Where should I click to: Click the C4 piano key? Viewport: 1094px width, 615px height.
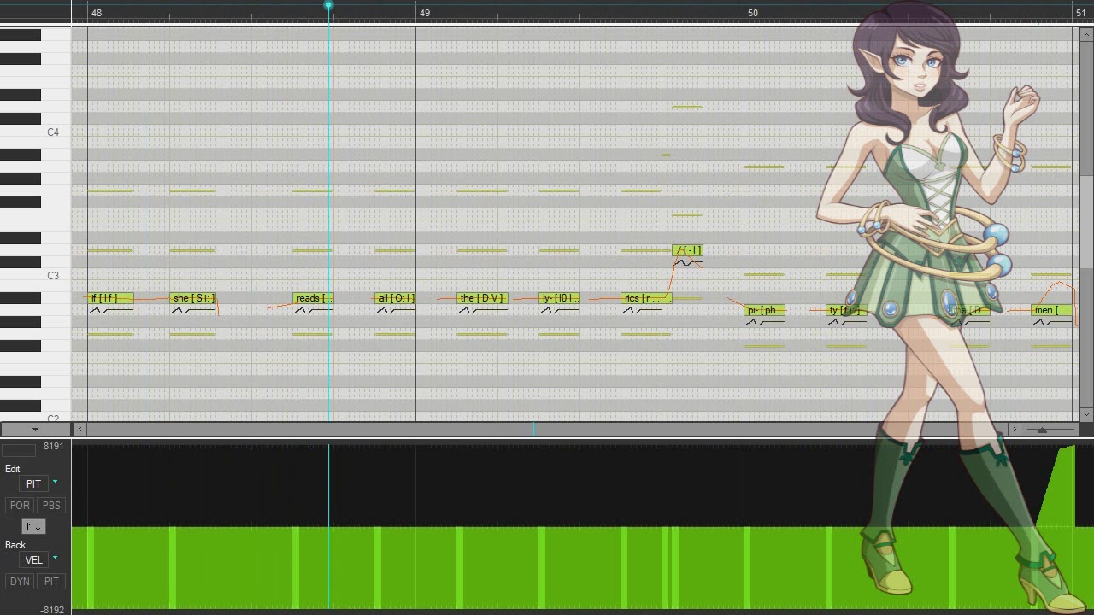pos(34,132)
